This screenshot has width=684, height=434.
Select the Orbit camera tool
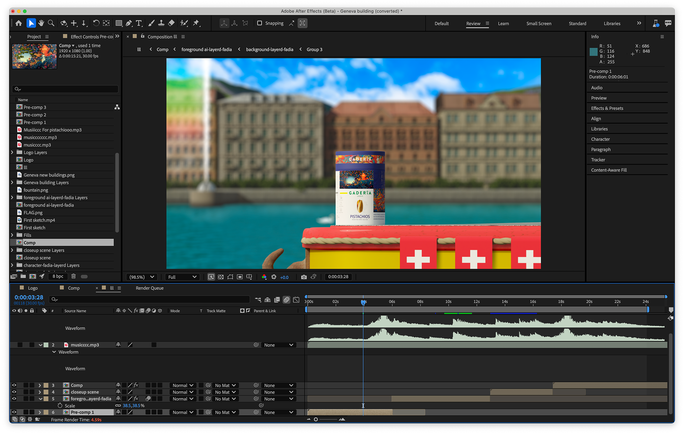point(64,23)
